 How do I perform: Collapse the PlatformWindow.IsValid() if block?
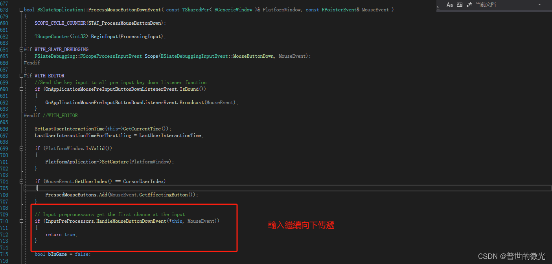[21, 148]
